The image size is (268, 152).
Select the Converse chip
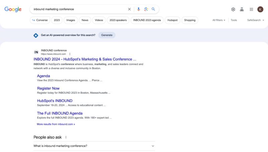[40, 20]
